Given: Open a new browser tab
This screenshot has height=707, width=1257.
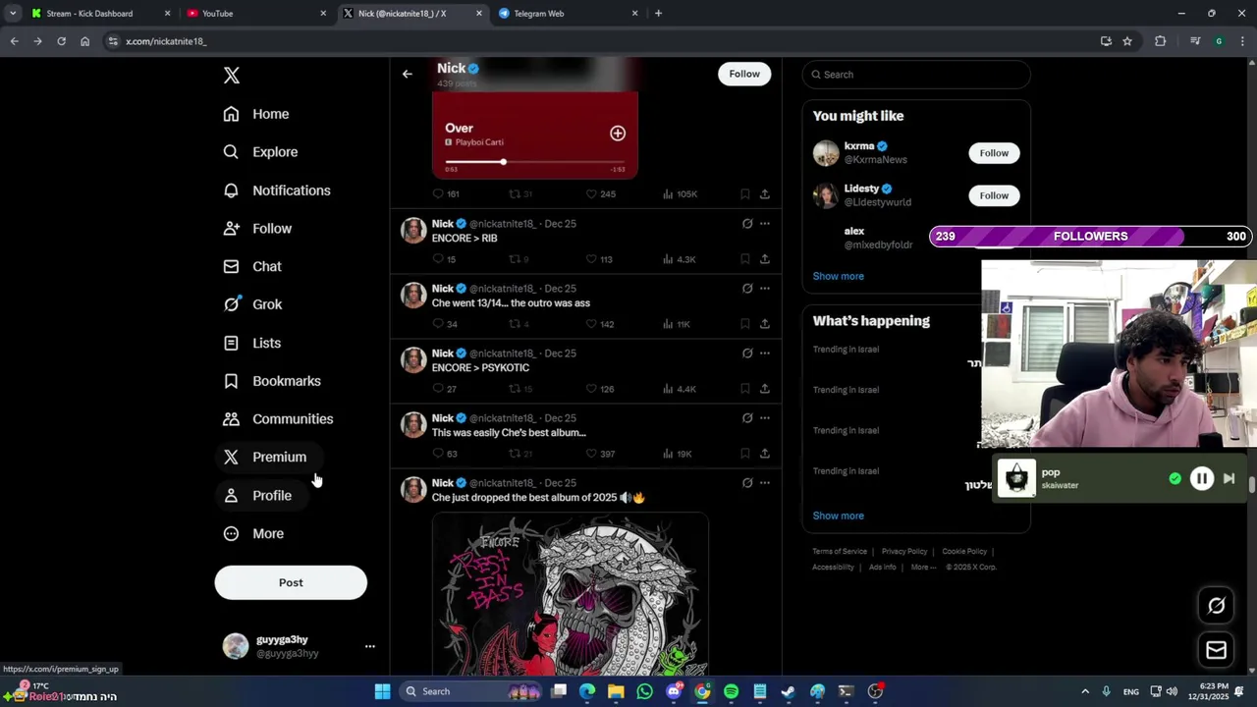Looking at the screenshot, I should pyautogui.click(x=658, y=14).
